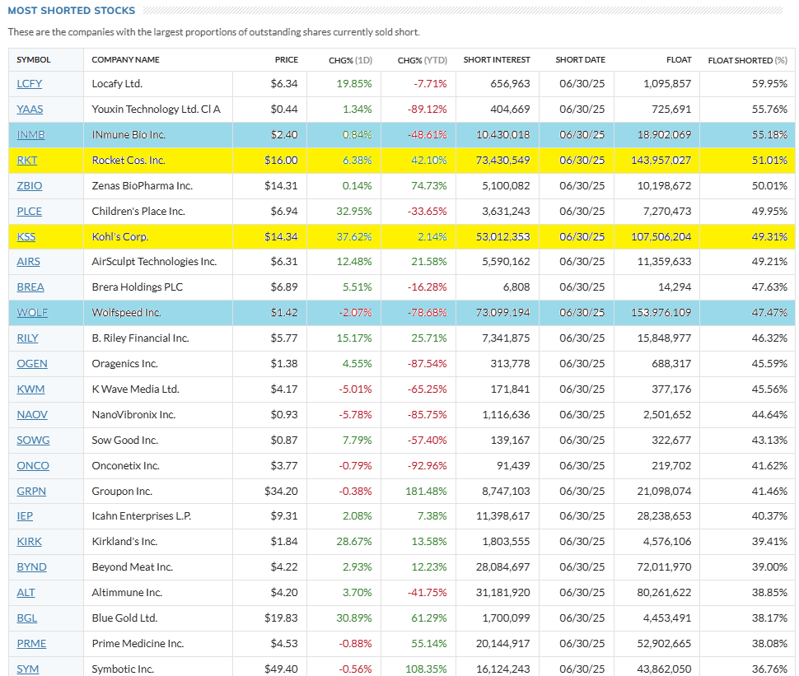Click the ALT symbol link
The width and height of the screenshot is (799, 676).
click(26, 592)
